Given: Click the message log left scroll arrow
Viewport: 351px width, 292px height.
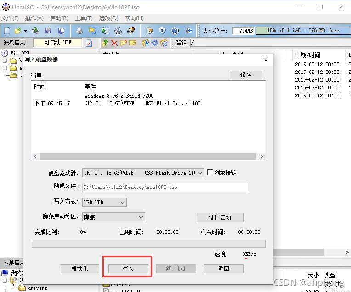Looking at the screenshot, I should [35, 156].
